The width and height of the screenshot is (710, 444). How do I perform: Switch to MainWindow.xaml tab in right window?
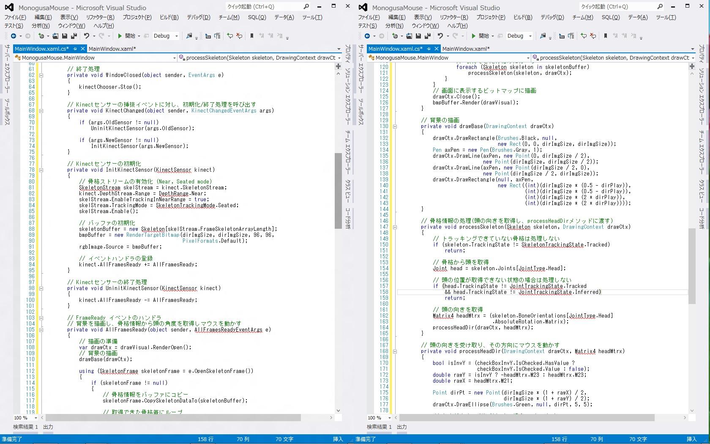tap(465, 49)
